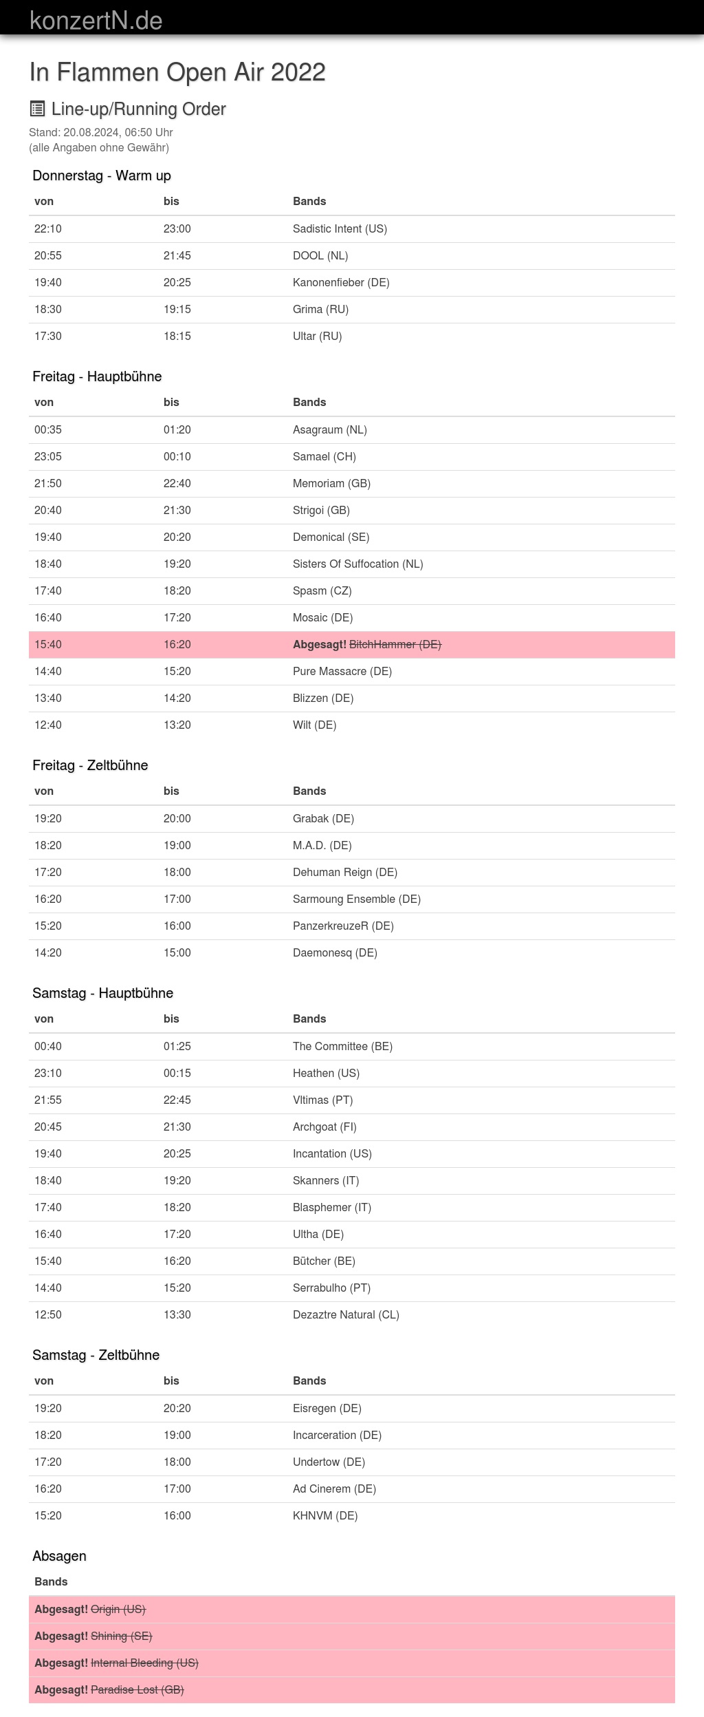
Task: Select Sarmoung Ensemble (DE) in Zeltbühne
Action: [357, 899]
